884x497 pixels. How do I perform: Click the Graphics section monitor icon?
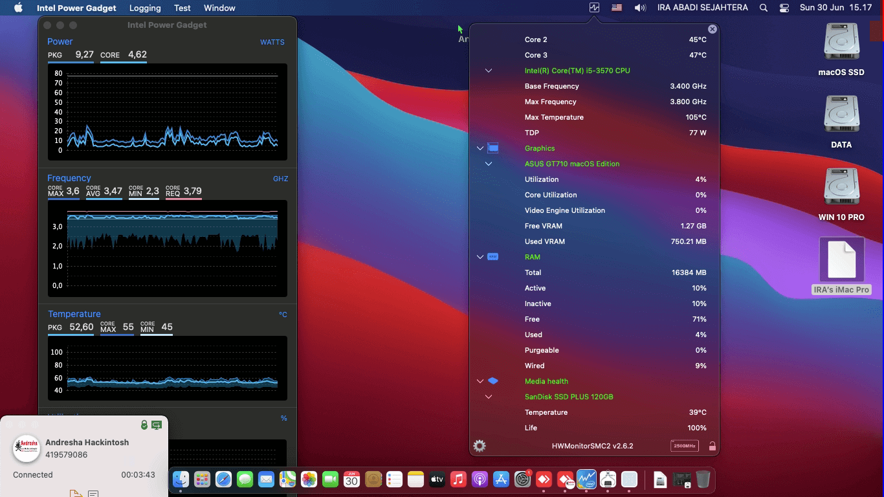(493, 148)
